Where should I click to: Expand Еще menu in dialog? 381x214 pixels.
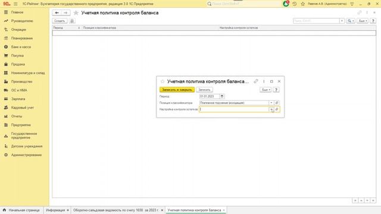(266, 90)
